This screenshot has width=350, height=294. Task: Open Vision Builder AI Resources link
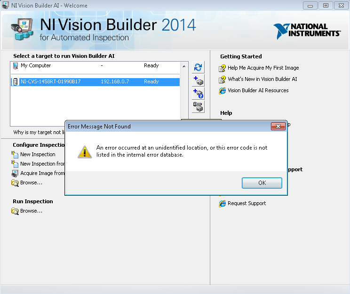tap(258, 90)
